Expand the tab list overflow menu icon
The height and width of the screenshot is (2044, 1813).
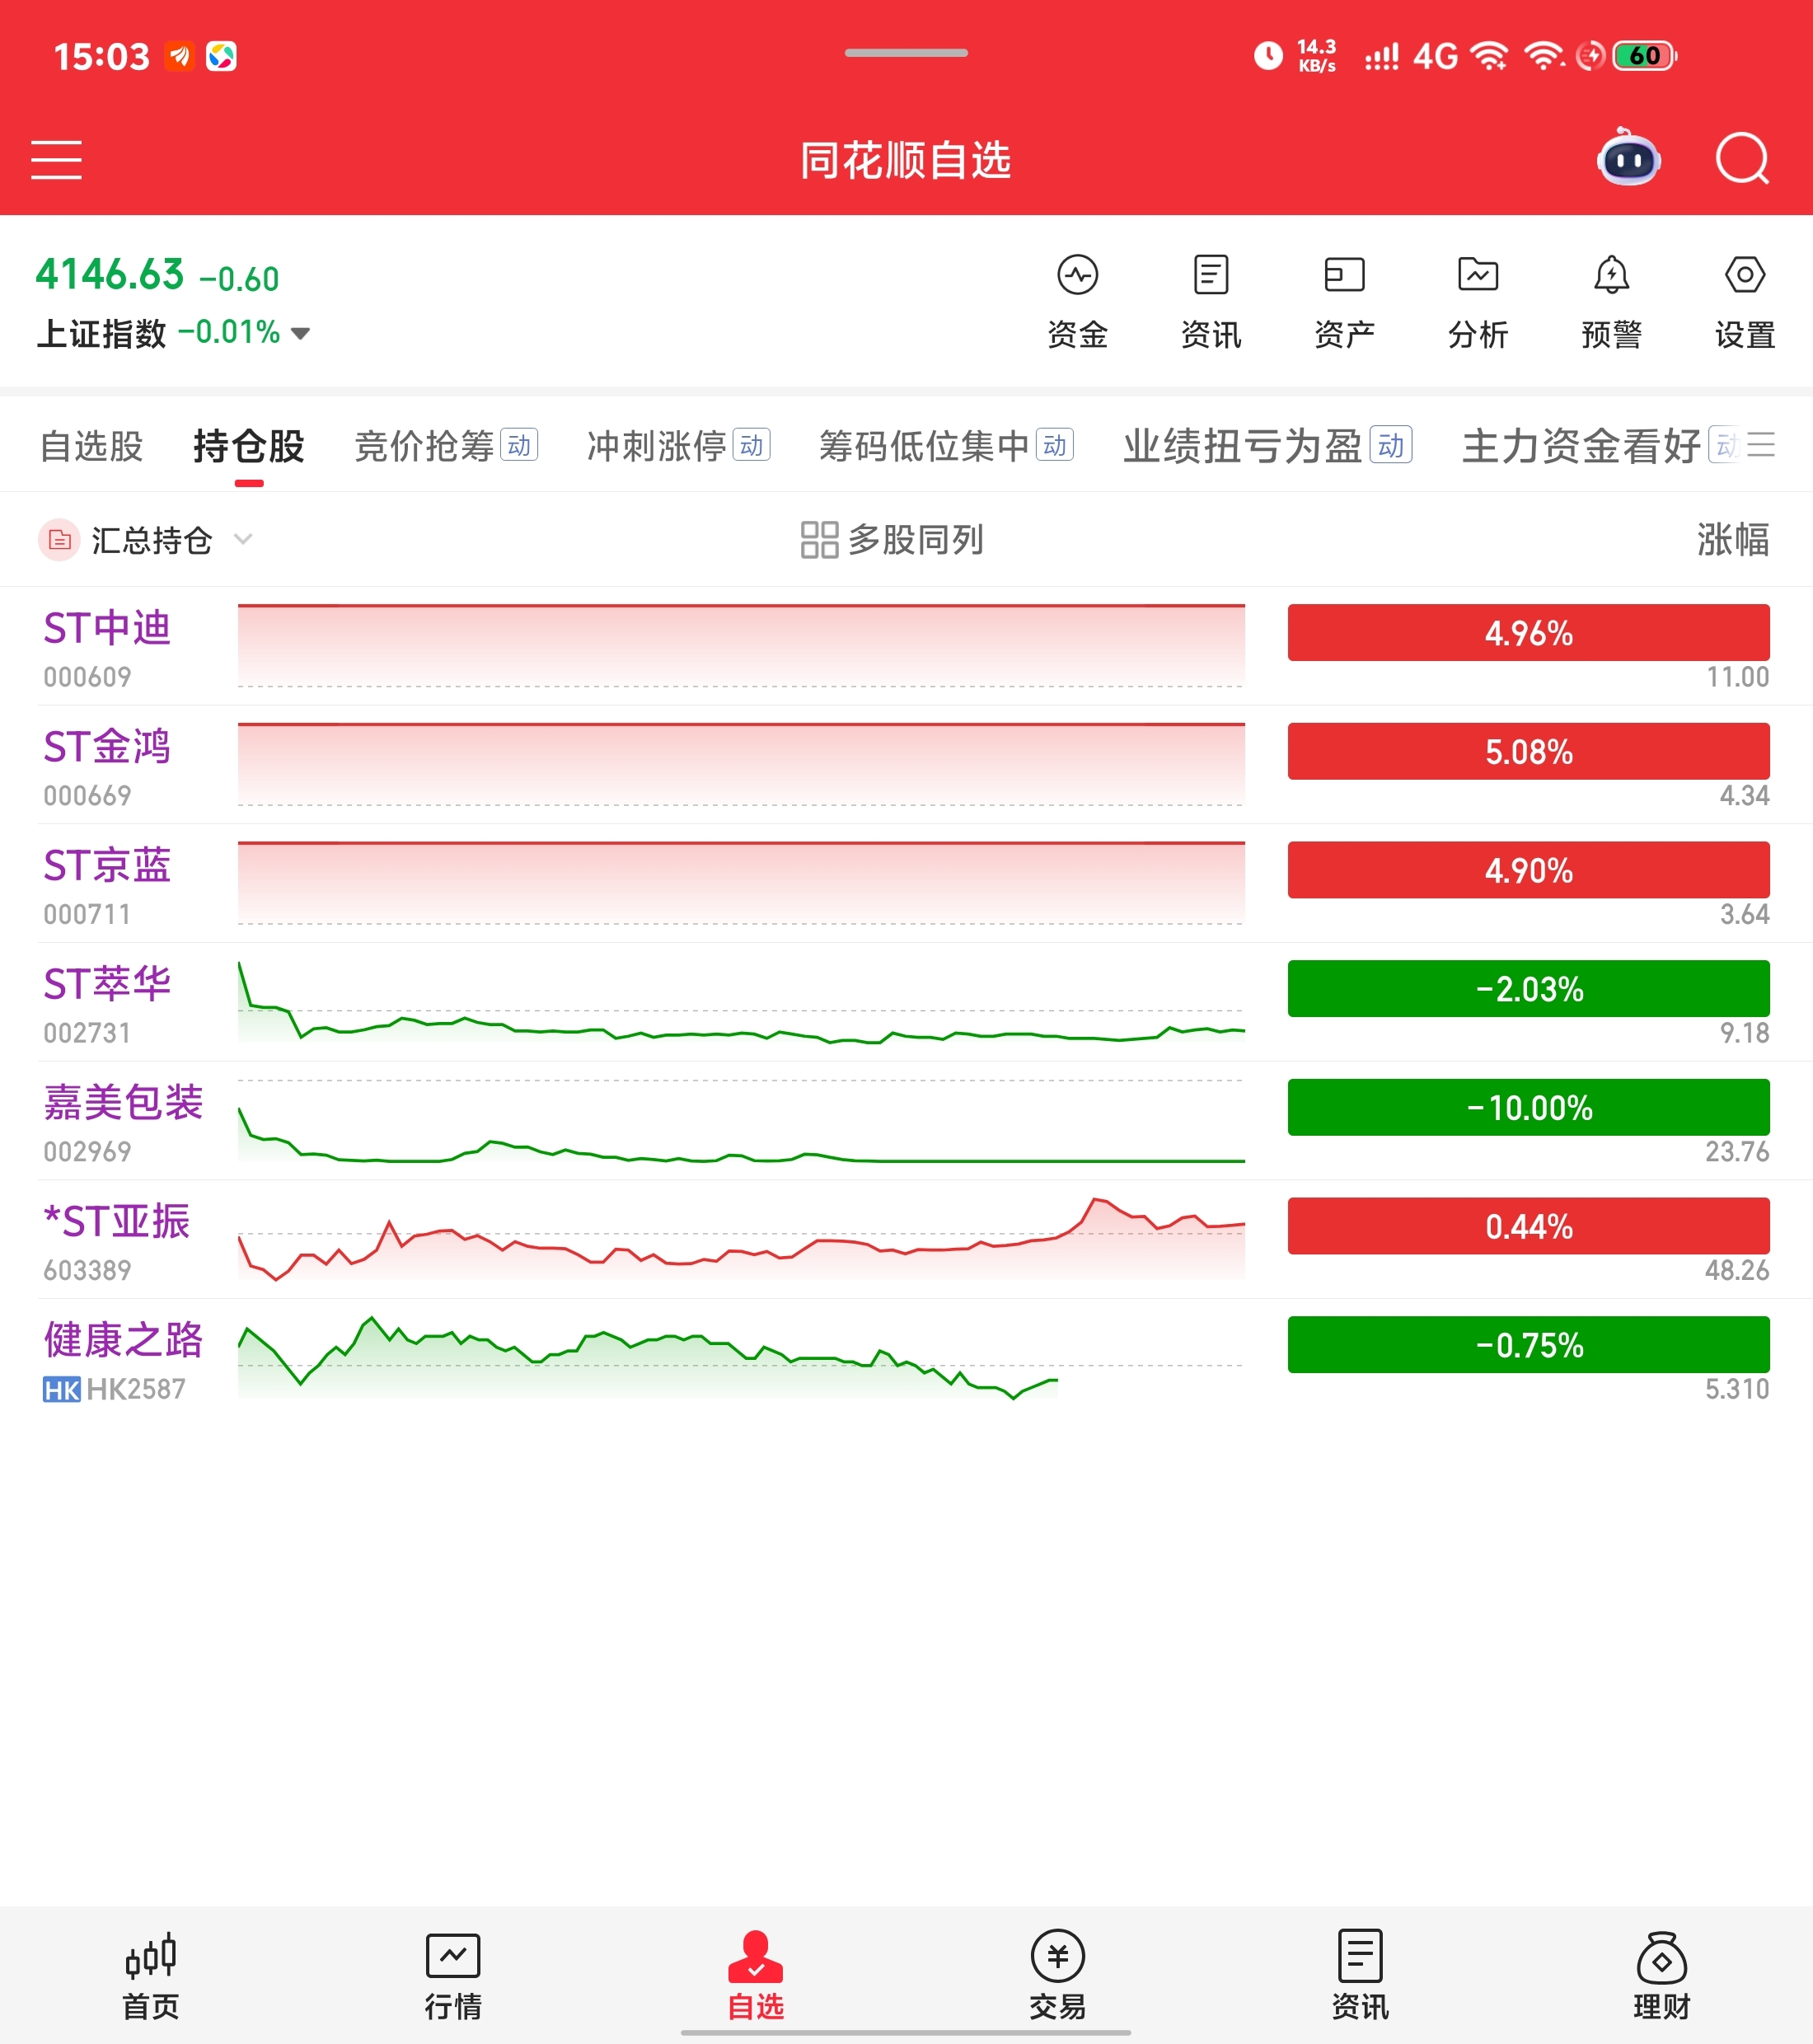click(1761, 445)
